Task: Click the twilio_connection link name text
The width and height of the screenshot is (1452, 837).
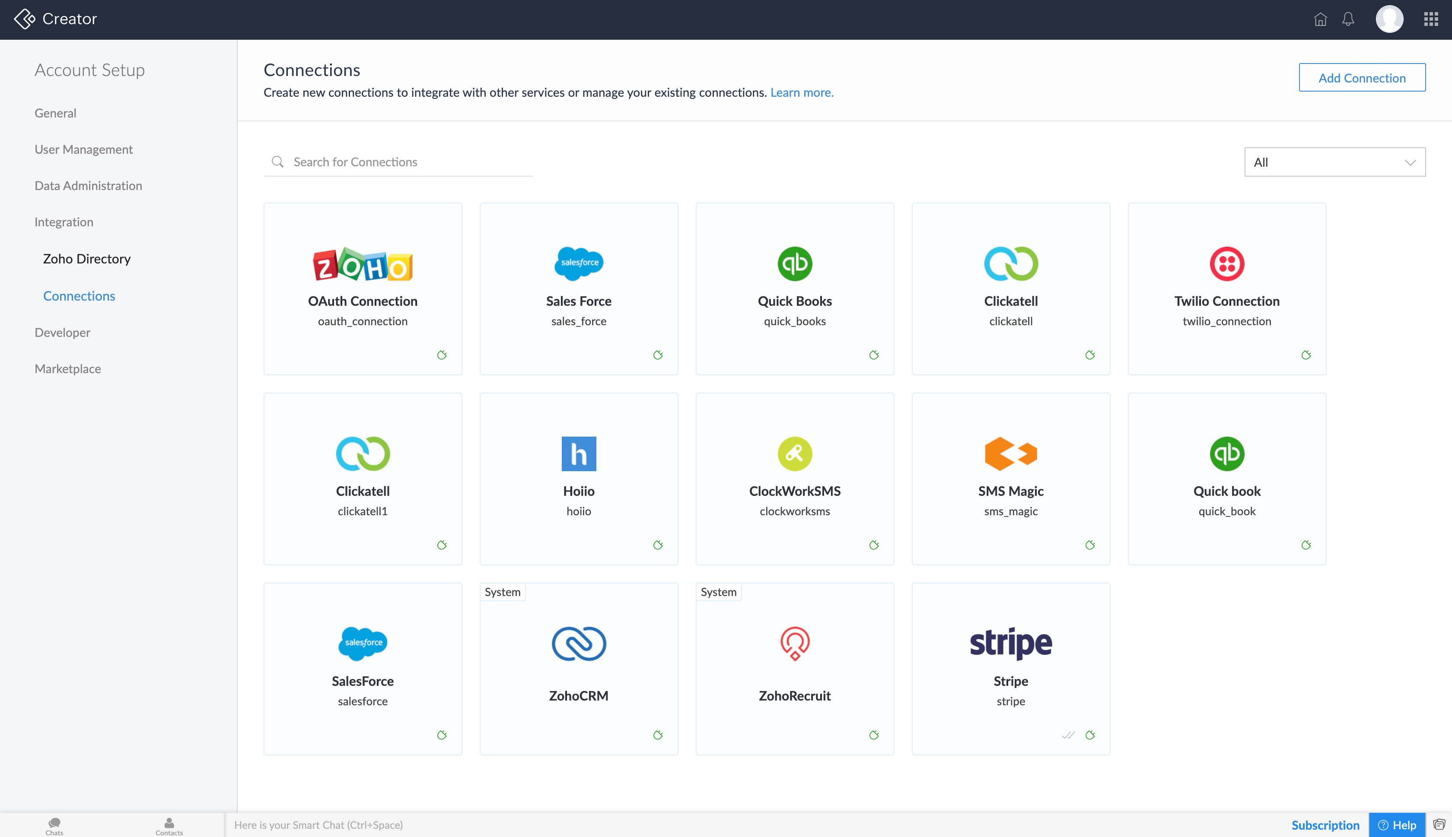Action: 1226,321
